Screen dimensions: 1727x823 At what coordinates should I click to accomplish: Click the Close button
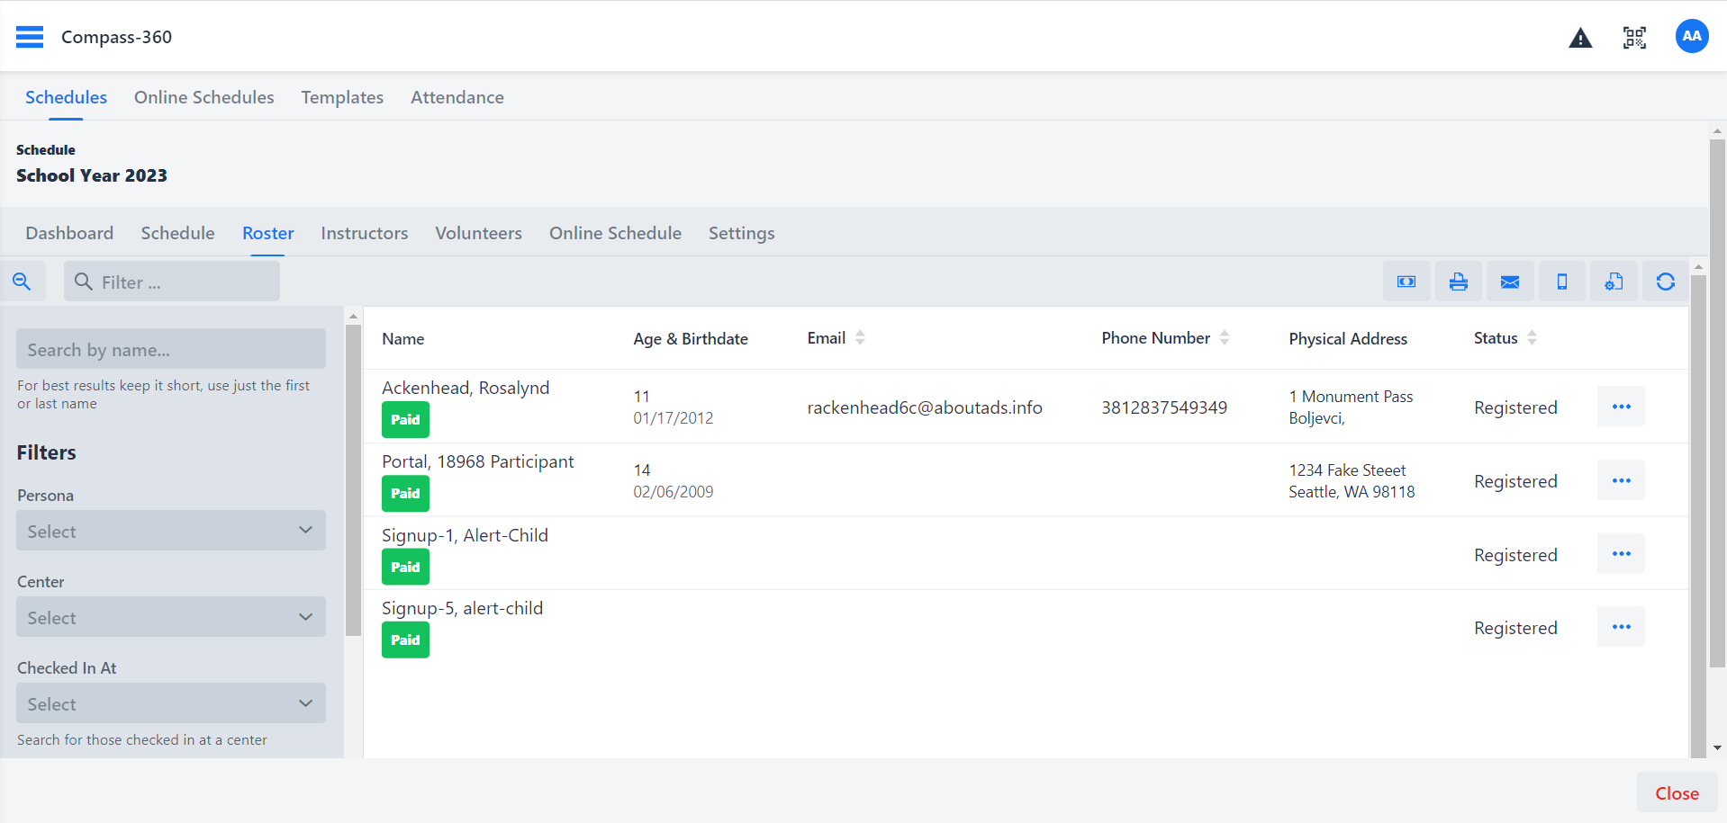click(x=1676, y=793)
